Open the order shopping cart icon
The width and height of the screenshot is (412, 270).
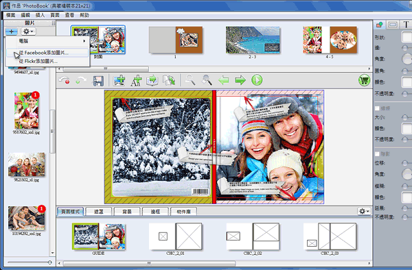coord(364,80)
